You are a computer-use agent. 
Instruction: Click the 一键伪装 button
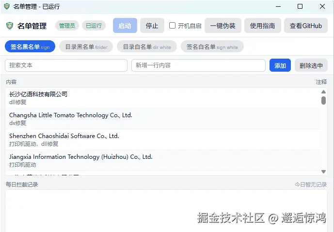223,26
